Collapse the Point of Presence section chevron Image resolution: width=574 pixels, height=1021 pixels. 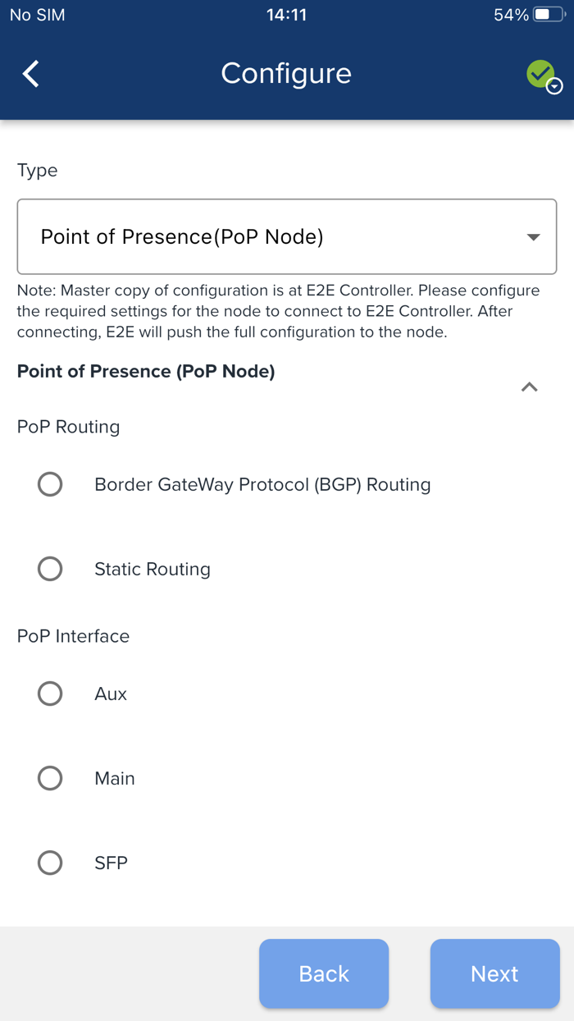(x=530, y=387)
